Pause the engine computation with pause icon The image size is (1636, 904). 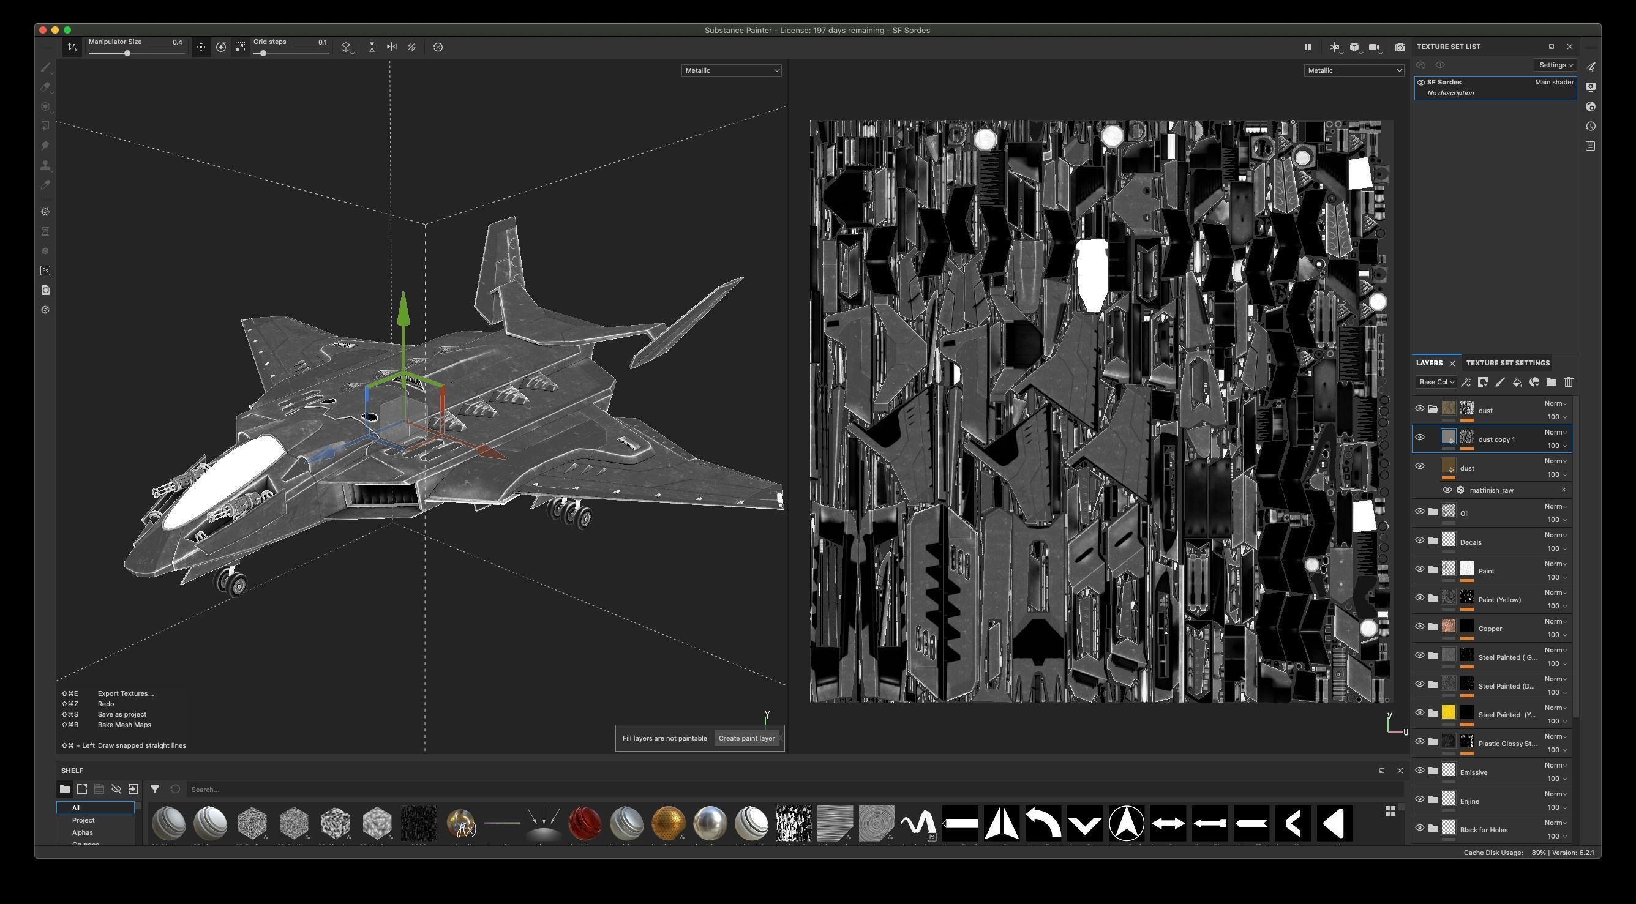[1308, 47]
